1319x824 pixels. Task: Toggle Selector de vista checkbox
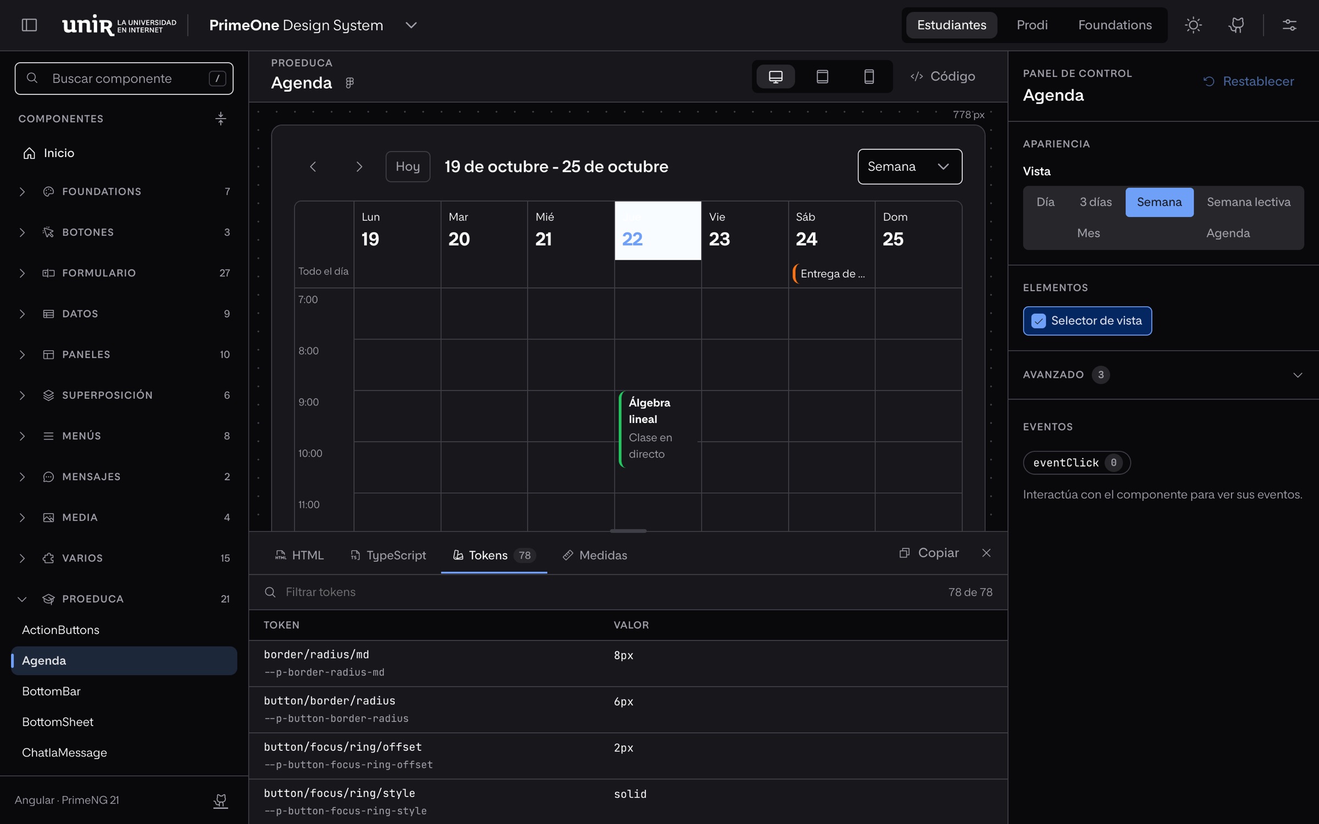click(1087, 321)
